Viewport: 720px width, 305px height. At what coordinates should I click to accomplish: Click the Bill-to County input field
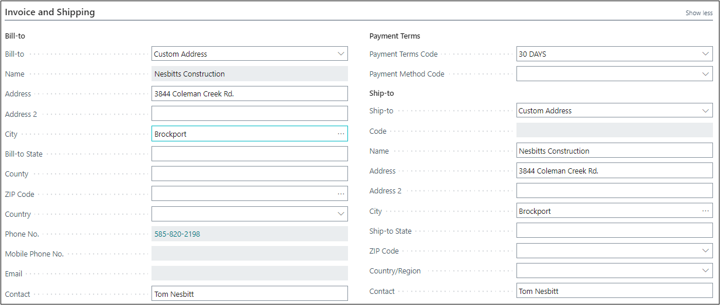249,174
